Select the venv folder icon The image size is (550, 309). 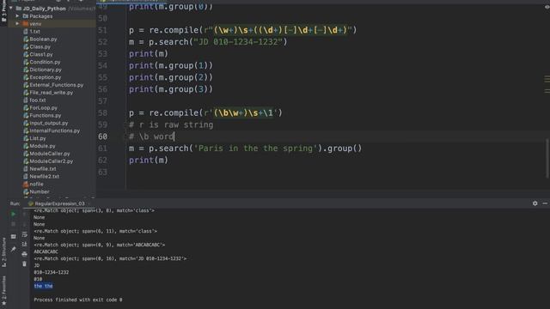pyautogui.click(x=25, y=24)
